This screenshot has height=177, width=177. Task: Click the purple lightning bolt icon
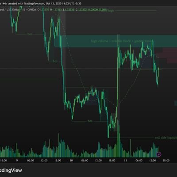coord(159,154)
